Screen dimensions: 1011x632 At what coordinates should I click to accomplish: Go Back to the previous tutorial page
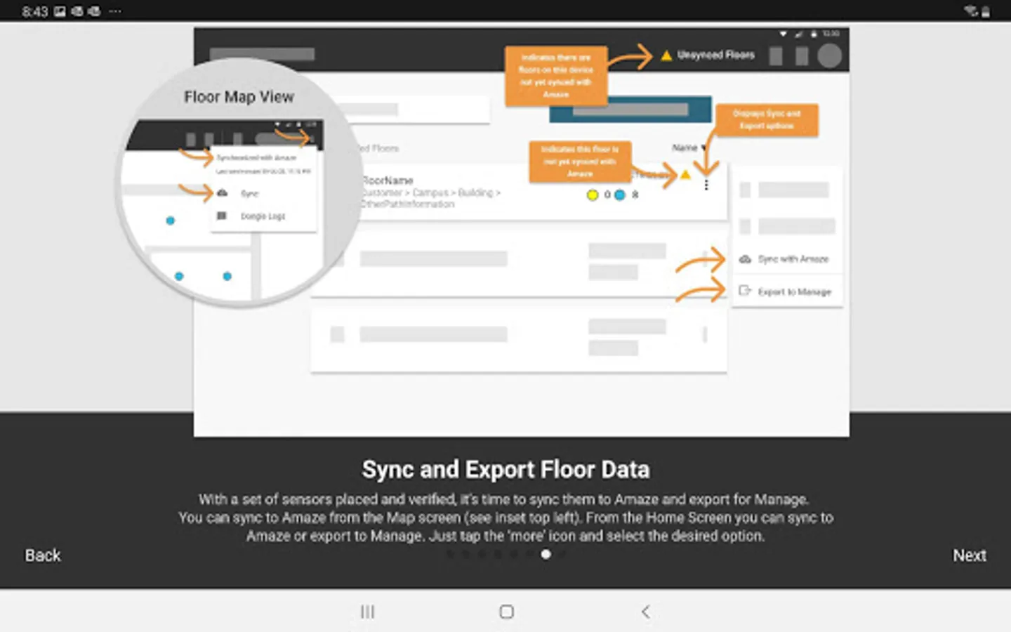click(x=43, y=555)
